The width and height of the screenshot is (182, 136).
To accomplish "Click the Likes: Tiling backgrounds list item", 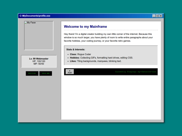I will [x=96, y=61].
